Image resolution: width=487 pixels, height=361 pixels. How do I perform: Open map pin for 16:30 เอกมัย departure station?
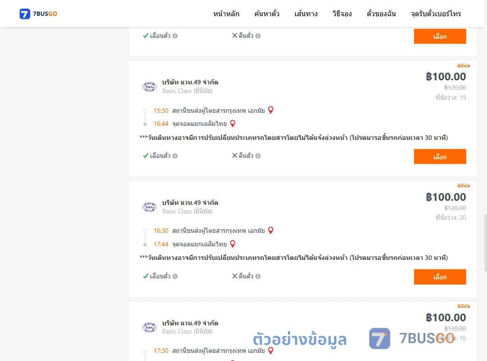[271, 231]
